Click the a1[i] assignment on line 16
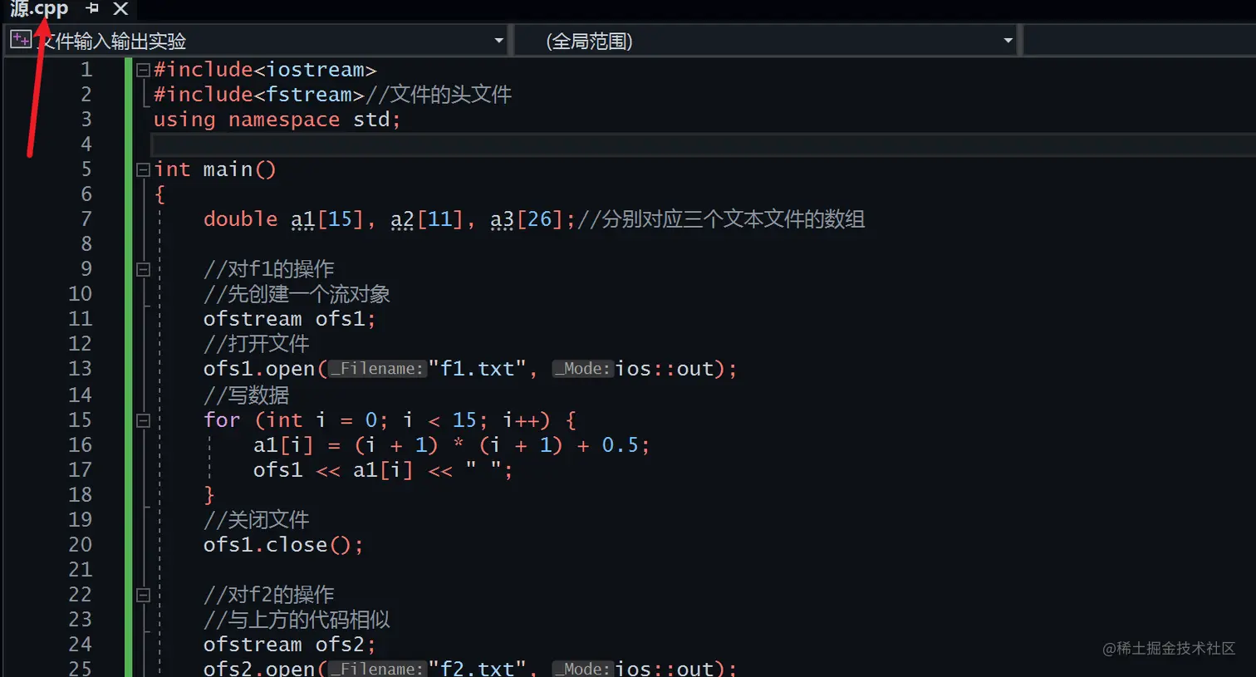The height and width of the screenshot is (677, 1256). click(451, 445)
